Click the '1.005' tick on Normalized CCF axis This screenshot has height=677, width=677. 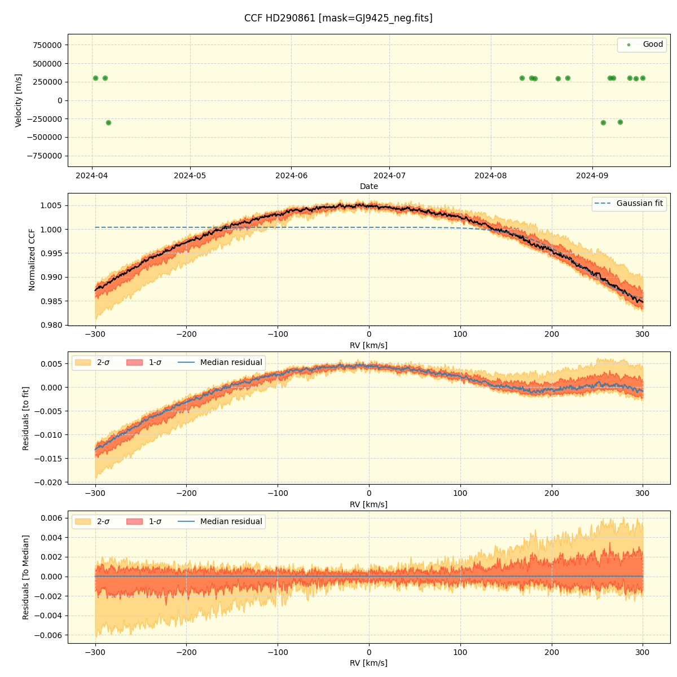point(52,205)
